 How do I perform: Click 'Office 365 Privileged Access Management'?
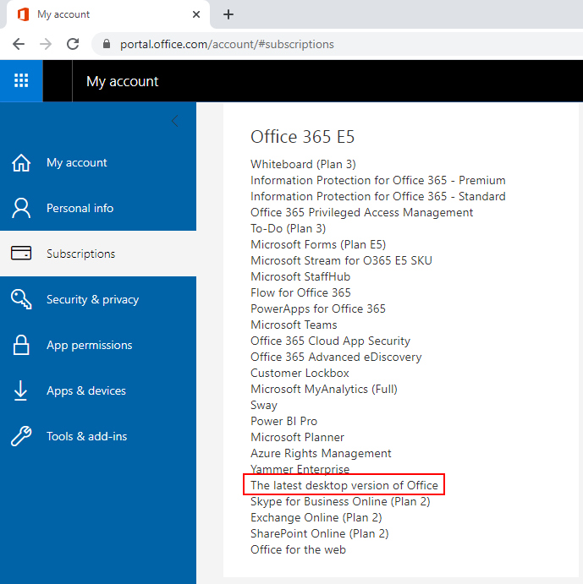tap(361, 212)
